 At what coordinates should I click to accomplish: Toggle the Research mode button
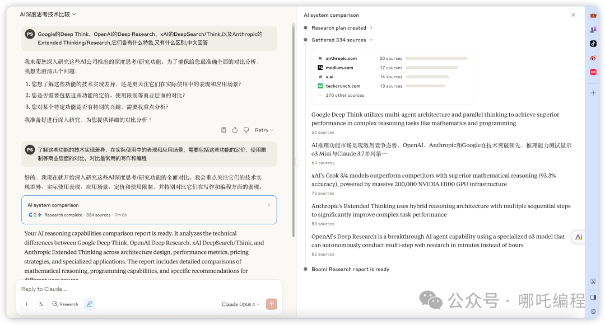click(x=65, y=304)
